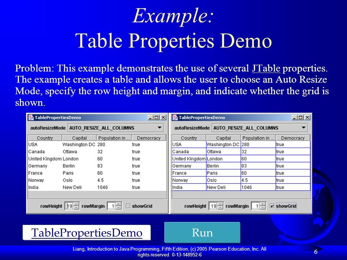Click rowHeight value field in right window
This screenshot has height=260, width=347.
(x=213, y=206)
